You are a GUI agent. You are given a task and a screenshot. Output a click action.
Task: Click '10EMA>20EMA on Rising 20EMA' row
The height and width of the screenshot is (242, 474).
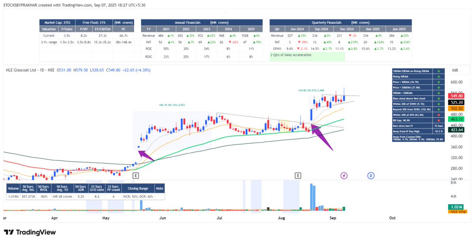pos(419,70)
